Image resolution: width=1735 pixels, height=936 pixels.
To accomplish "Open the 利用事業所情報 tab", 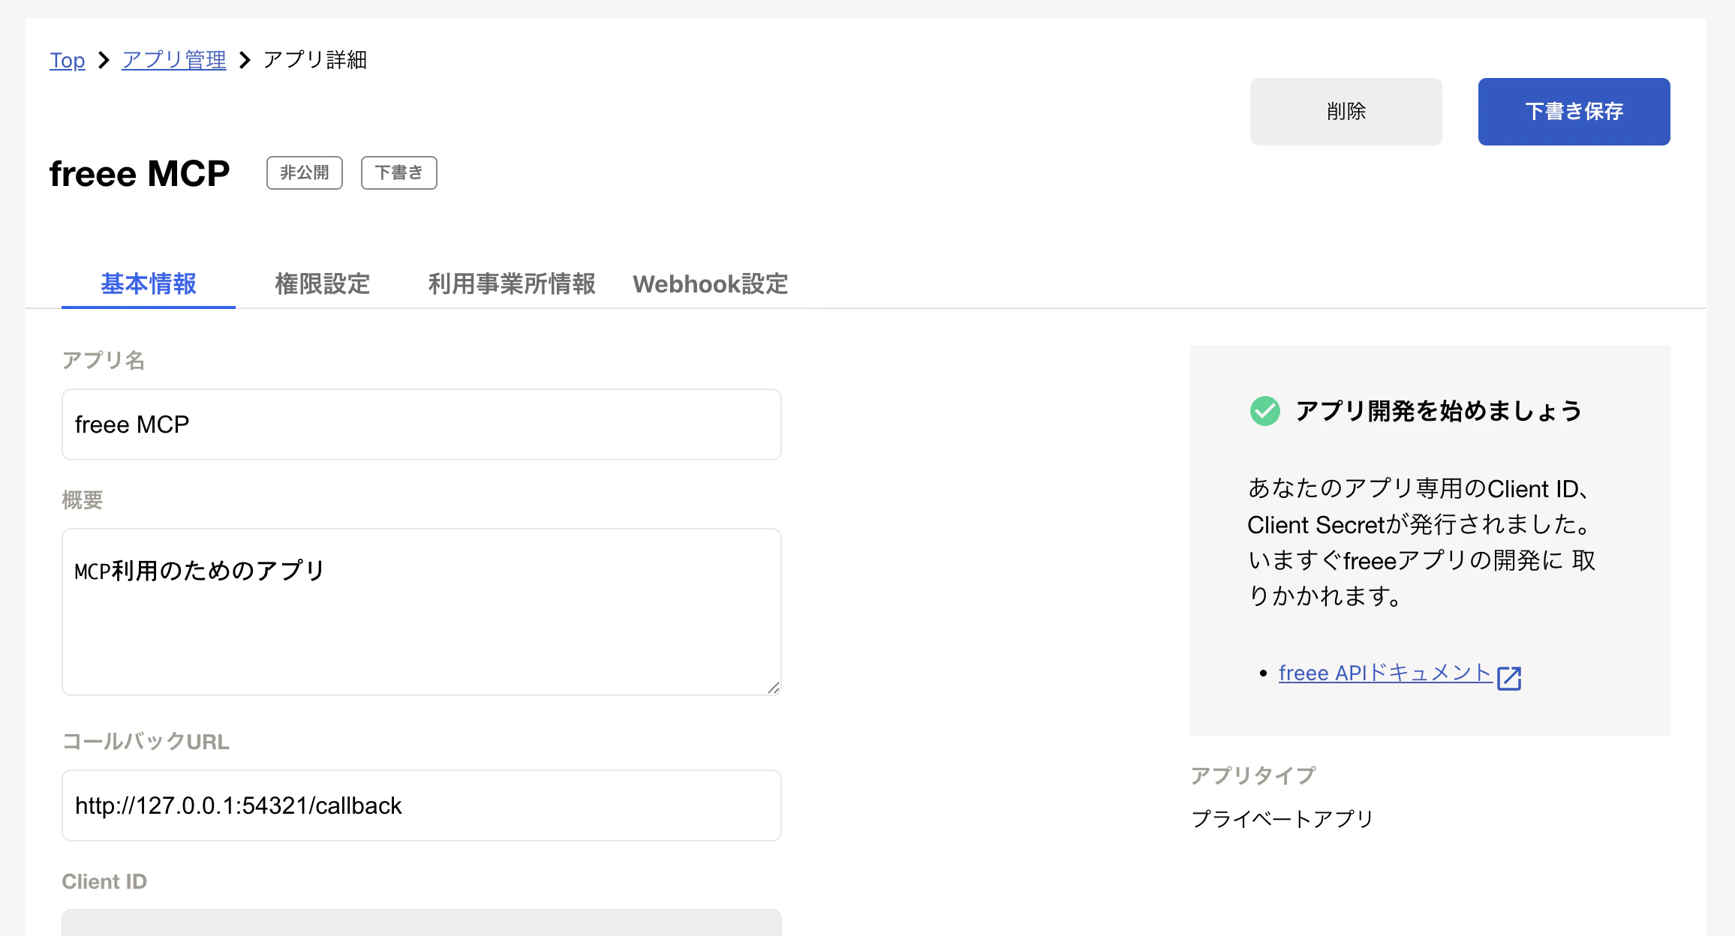I will point(512,284).
